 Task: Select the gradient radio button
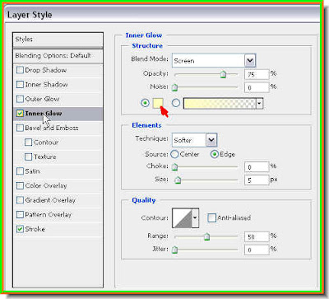point(176,103)
